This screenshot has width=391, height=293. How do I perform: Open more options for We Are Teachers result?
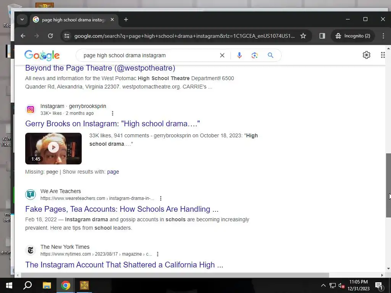pos(161,198)
